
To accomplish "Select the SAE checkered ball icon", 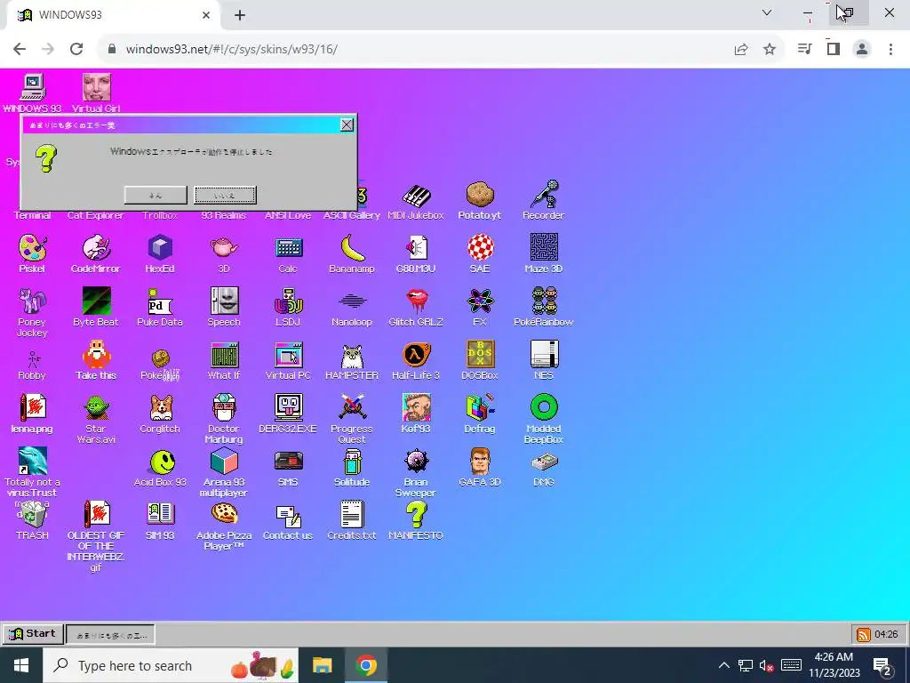I will (x=481, y=248).
